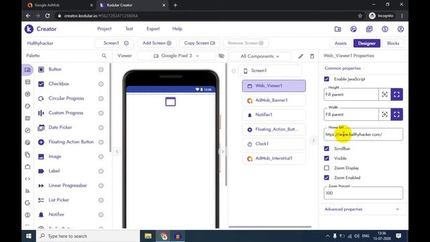Show info for Date Picker component
This screenshot has height=242, width=430.
click(101, 128)
